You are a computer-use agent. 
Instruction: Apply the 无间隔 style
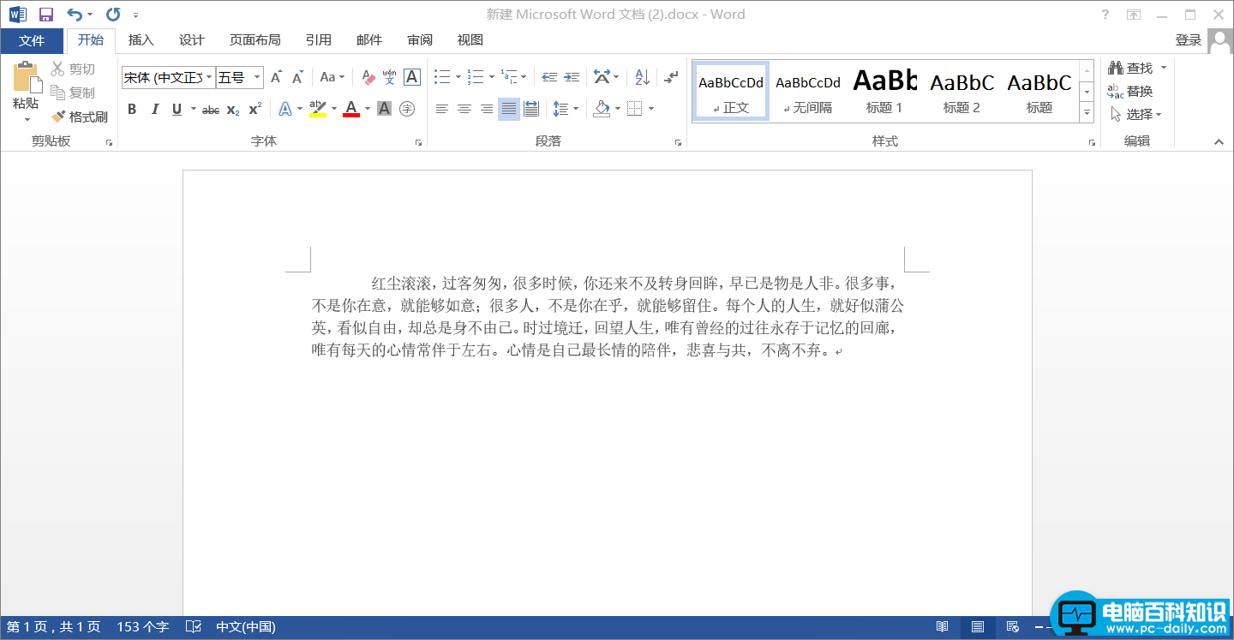pos(808,91)
